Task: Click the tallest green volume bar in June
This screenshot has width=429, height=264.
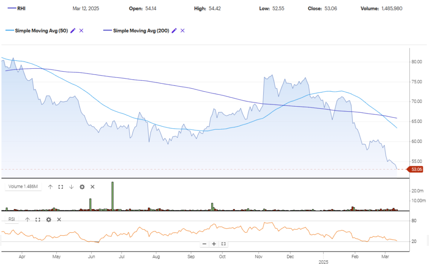Action: [x=112, y=196]
